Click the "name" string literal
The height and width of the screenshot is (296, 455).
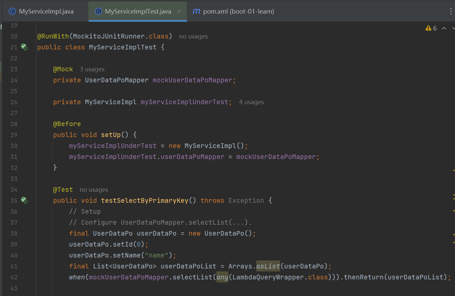(x=157, y=255)
